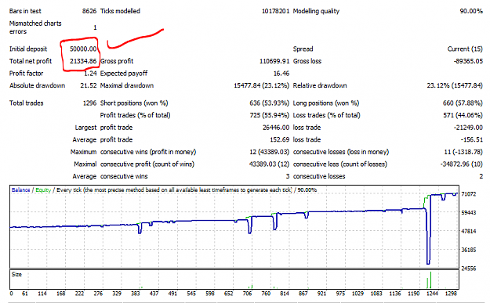Click the Loss trades value 571 (44.06%)
490x303 pixels.
click(x=463, y=115)
